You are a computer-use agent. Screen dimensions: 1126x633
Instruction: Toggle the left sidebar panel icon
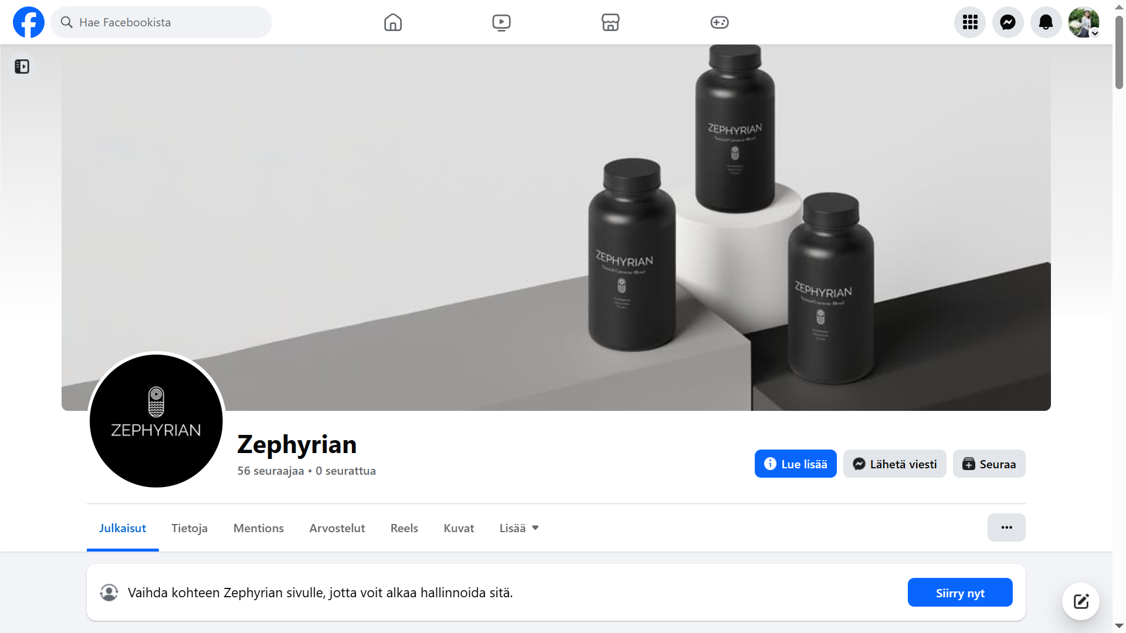pyautogui.click(x=22, y=67)
